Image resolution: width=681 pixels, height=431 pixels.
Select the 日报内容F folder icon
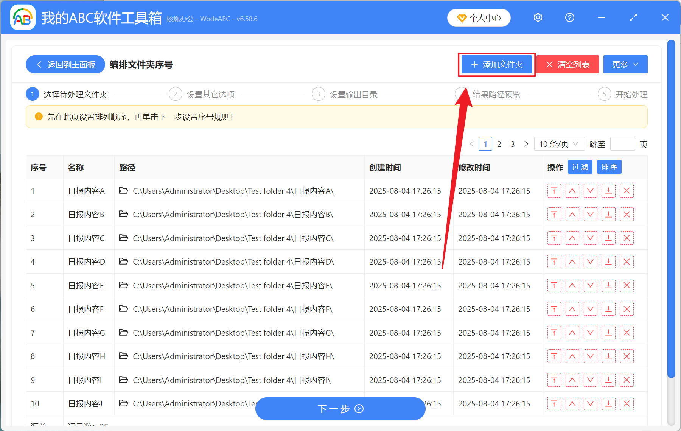pyautogui.click(x=124, y=309)
